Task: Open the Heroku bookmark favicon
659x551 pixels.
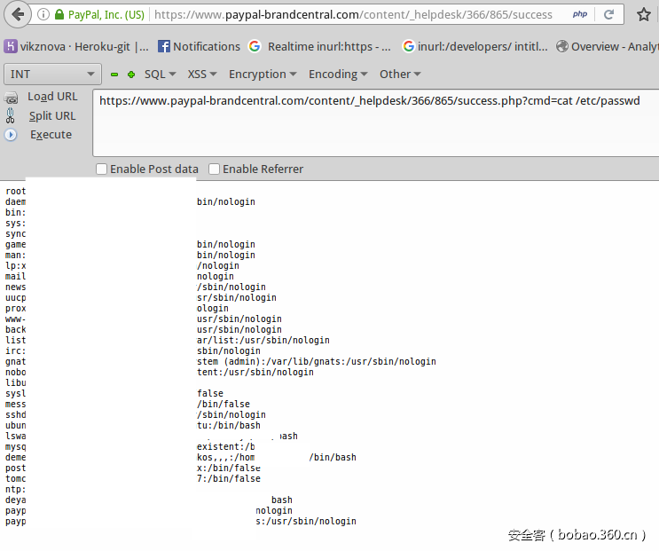Action: pos(11,46)
